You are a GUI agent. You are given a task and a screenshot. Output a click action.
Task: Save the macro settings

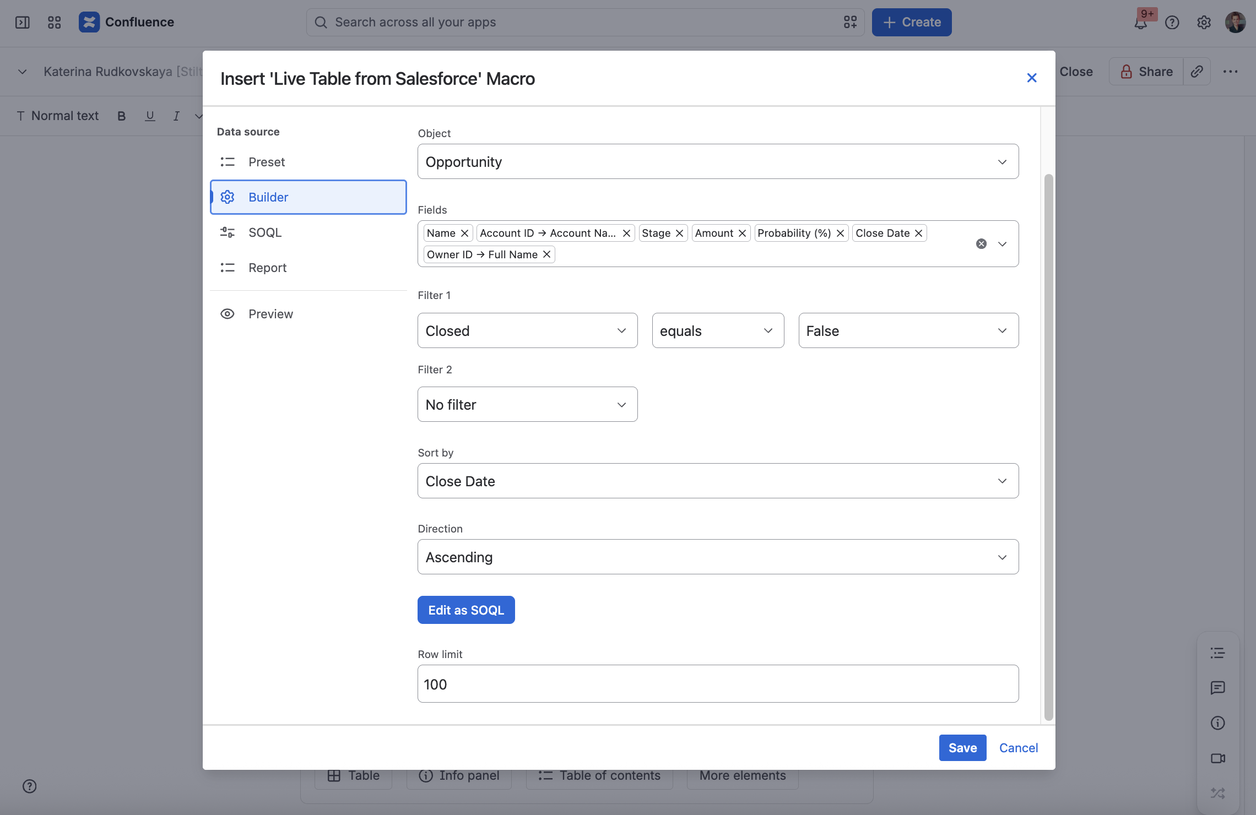[x=962, y=748]
